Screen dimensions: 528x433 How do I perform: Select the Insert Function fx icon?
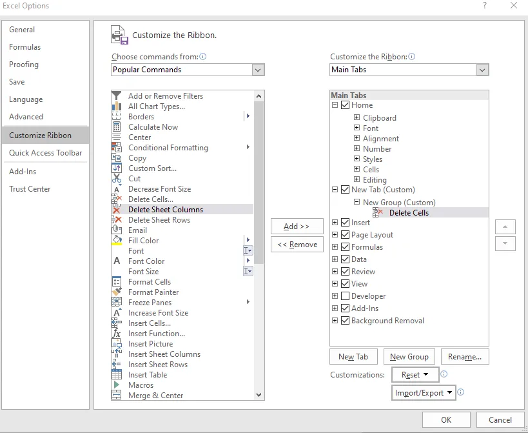click(x=117, y=333)
